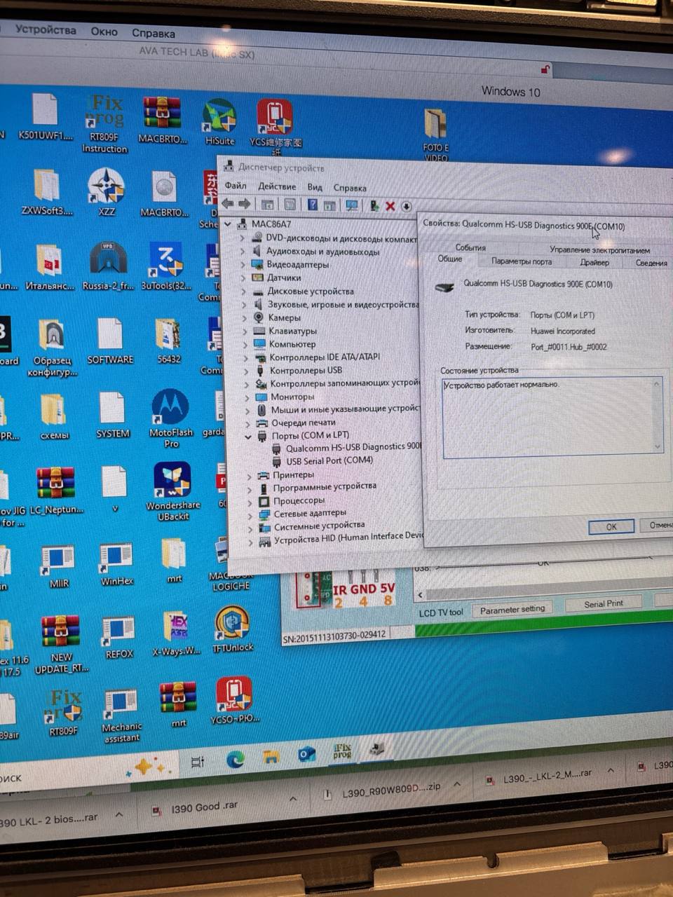
Task: Open the Файл menu in Device Manager
Action: [236, 186]
